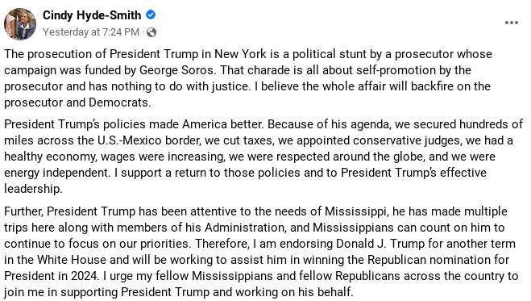Click the blue verified badge
The image size is (531, 301).
pyautogui.click(x=151, y=15)
